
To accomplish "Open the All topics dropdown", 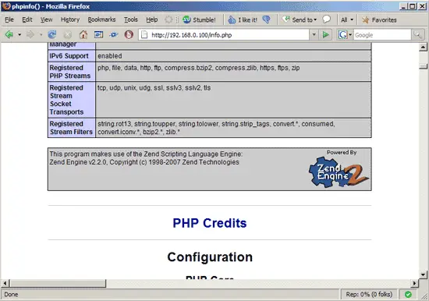I will point(347,19).
